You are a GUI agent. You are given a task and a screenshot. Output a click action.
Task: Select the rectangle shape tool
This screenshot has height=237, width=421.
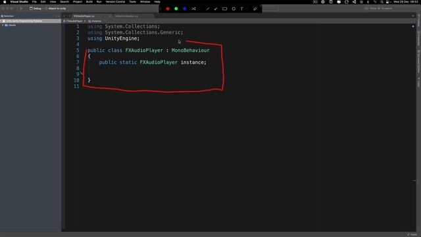click(x=225, y=9)
